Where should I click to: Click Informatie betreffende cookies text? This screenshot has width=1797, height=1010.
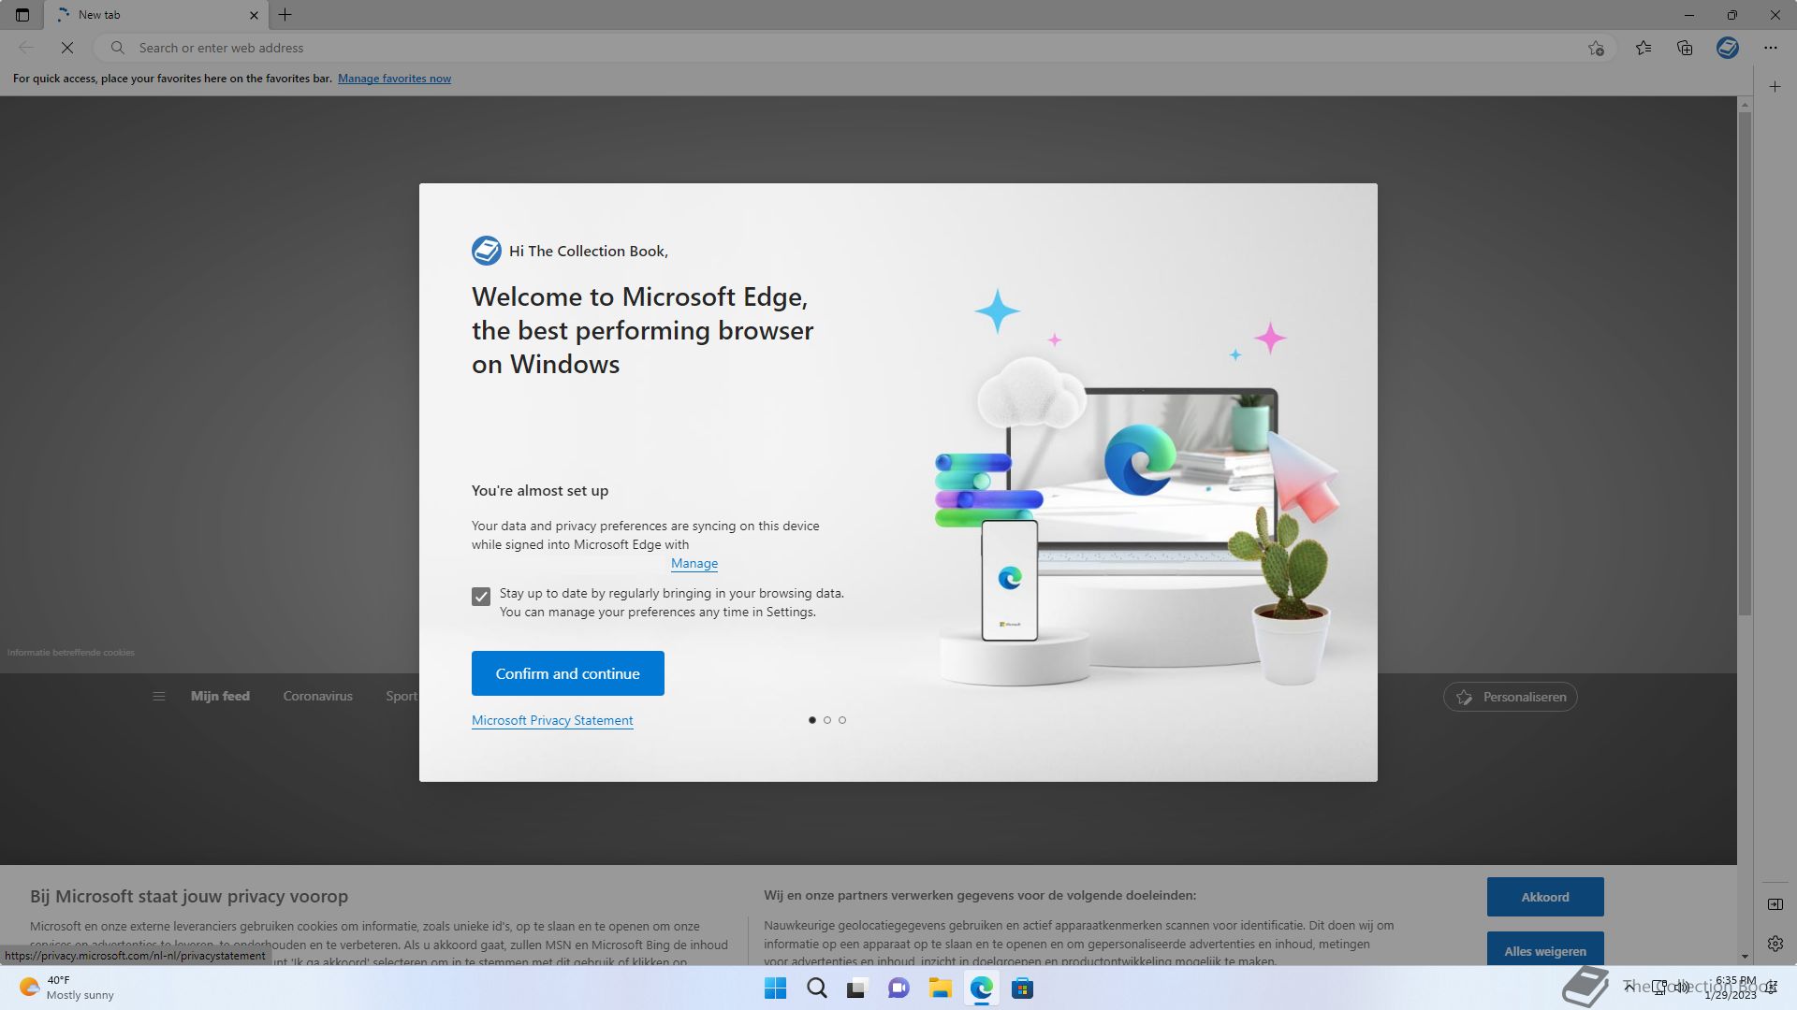tap(71, 653)
